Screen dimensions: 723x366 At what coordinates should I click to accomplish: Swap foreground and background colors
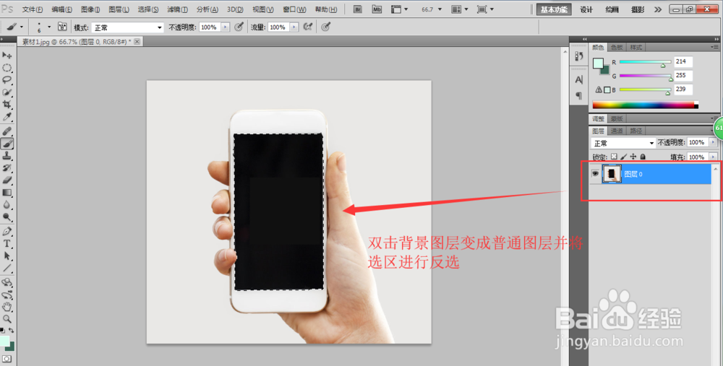point(12,331)
